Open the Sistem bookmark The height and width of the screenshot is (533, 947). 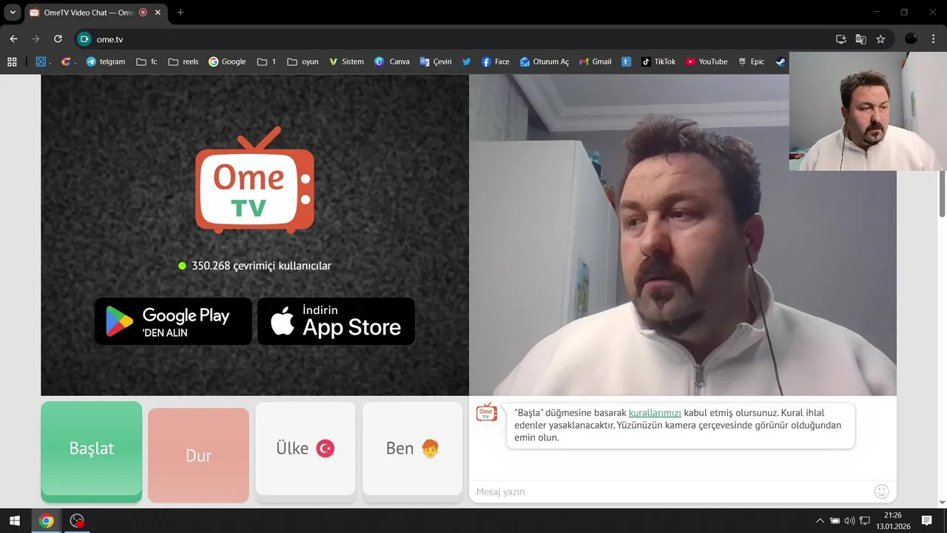(346, 61)
